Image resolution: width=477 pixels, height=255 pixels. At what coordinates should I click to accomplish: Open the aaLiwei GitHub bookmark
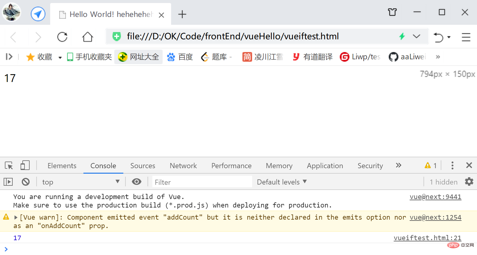407,57
